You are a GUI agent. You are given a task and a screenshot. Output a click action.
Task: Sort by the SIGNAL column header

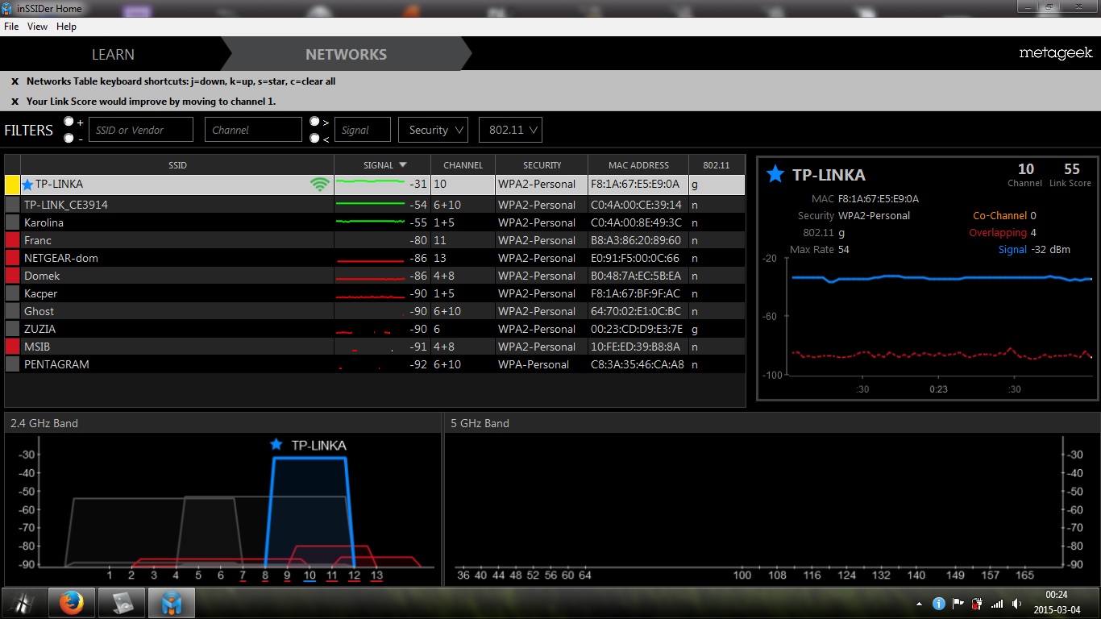(382, 165)
